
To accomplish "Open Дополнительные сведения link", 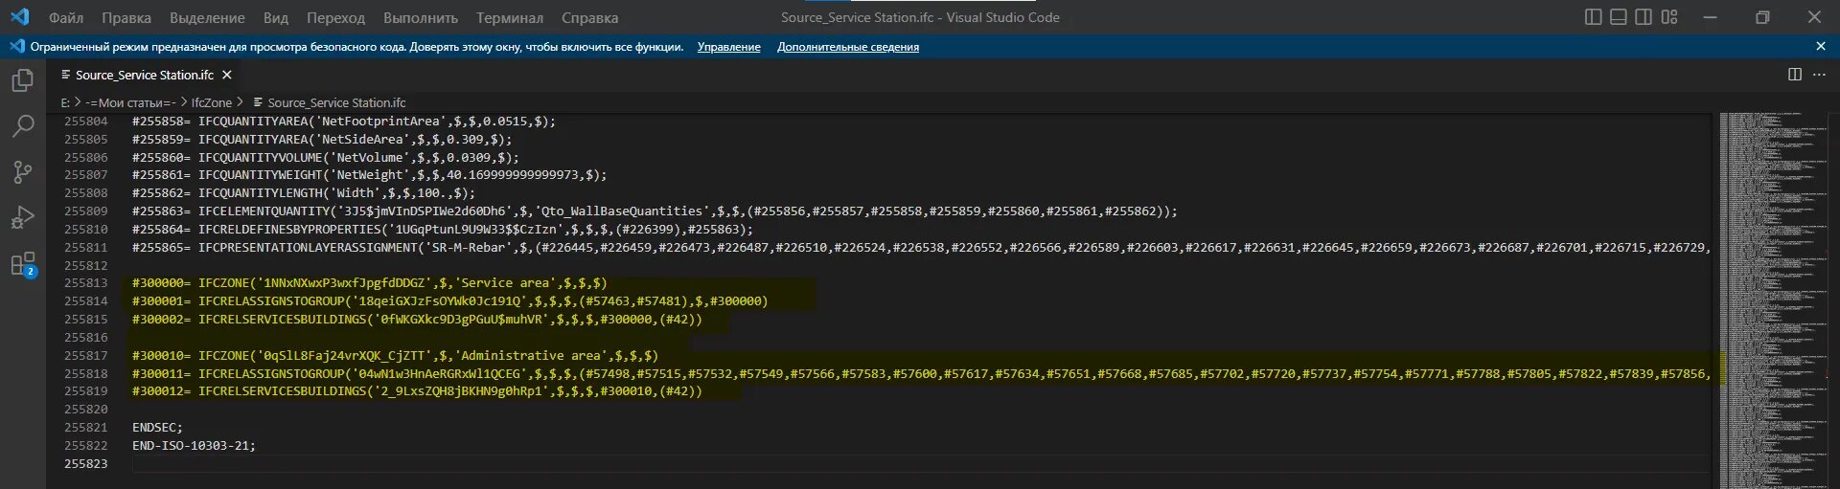I will tap(847, 47).
